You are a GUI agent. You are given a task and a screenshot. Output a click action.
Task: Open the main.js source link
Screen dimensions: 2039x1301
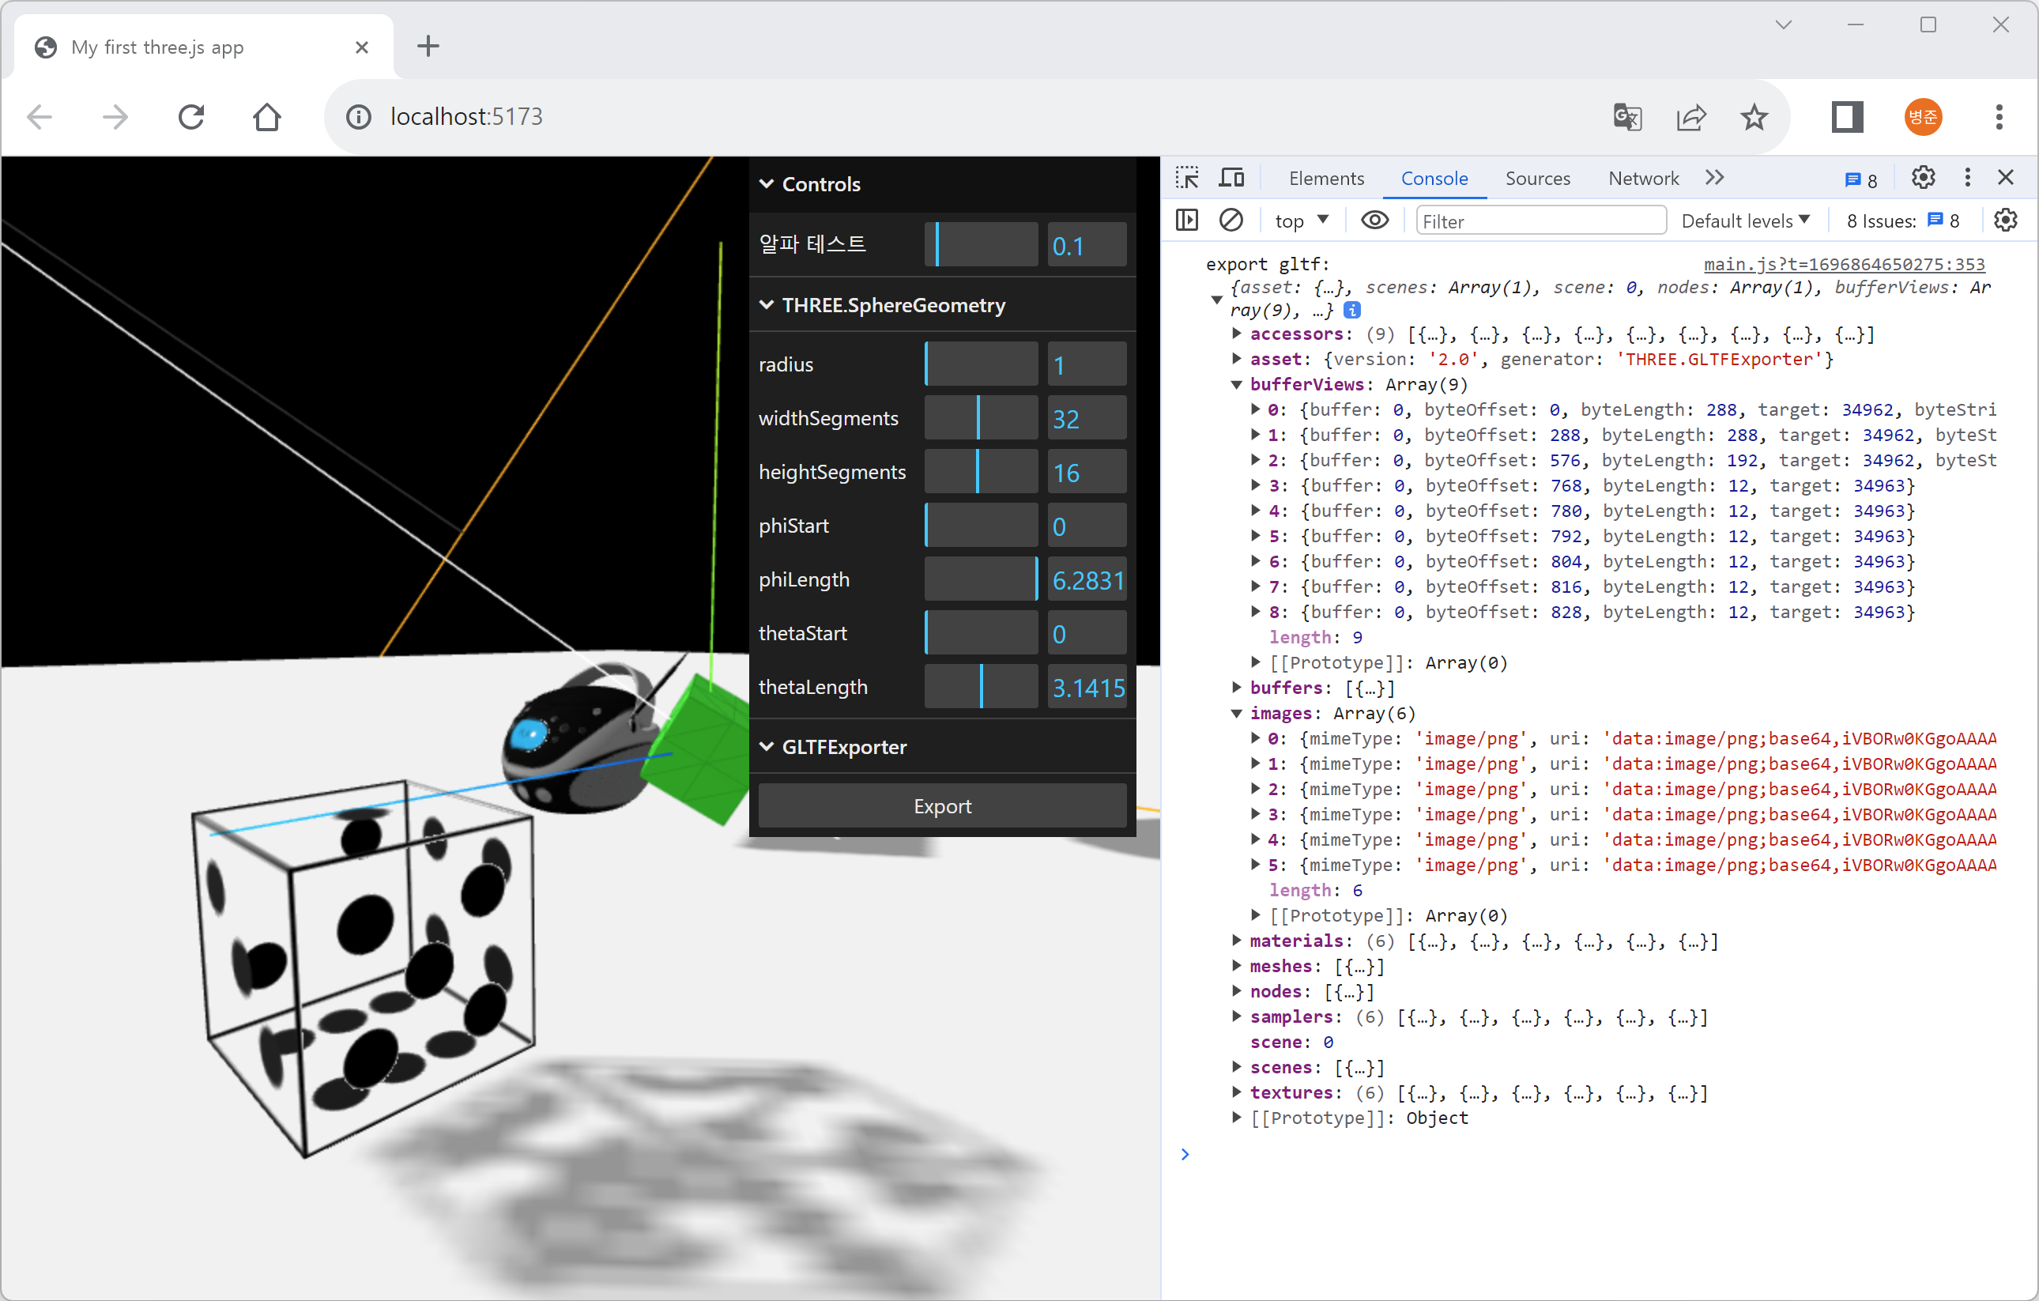click(x=1843, y=264)
